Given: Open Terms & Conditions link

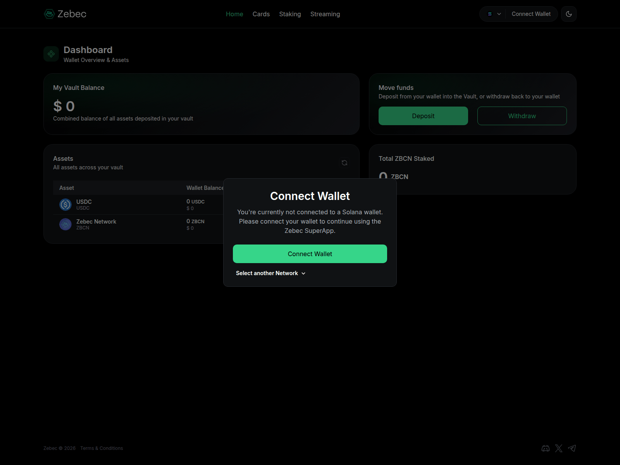Looking at the screenshot, I should pyautogui.click(x=101, y=448).
